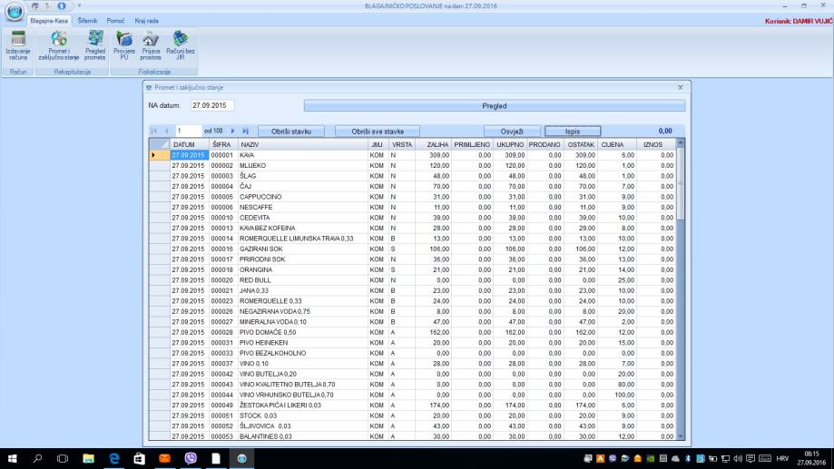Open the Pomoć tab

click(115, 21)
